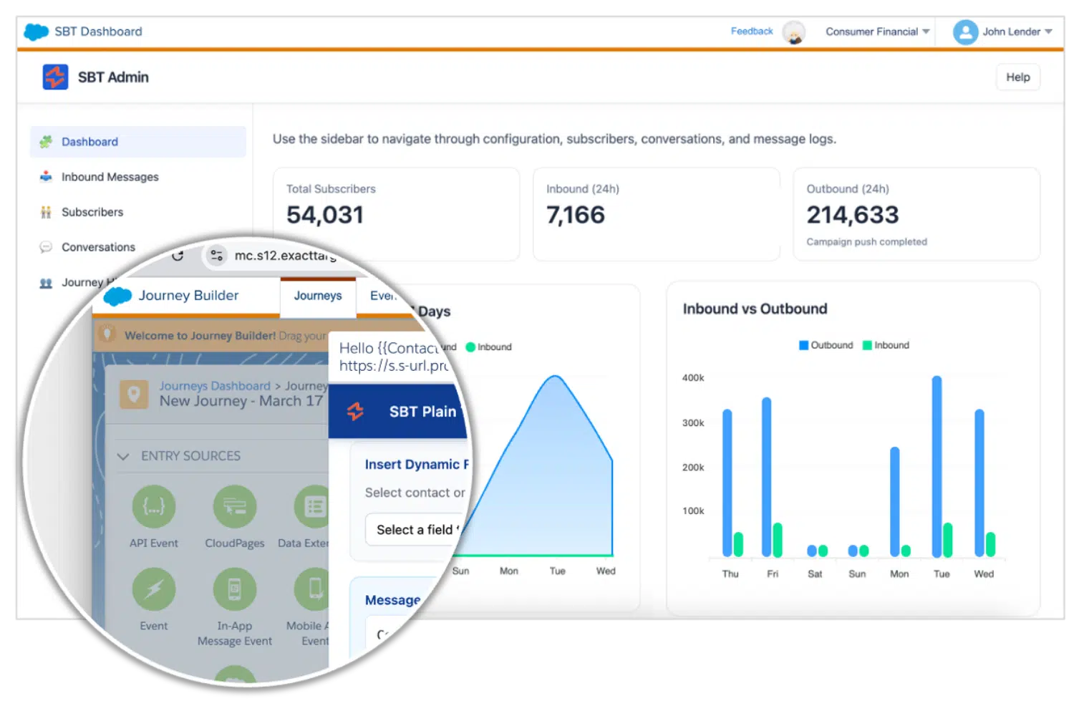The width and height of the screenshot is (1074, 716).
Task: Select the CloudPages entry source icon
Action: coord(235,506)
